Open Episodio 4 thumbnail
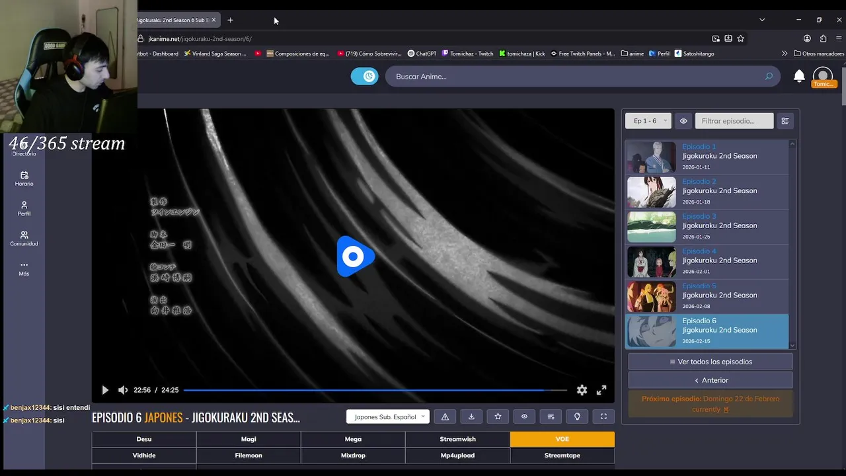 click(x=652, y=262)
